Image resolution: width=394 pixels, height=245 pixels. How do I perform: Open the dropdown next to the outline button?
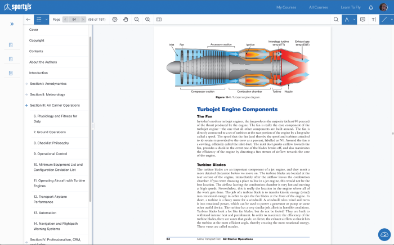[x=47, y=19]
